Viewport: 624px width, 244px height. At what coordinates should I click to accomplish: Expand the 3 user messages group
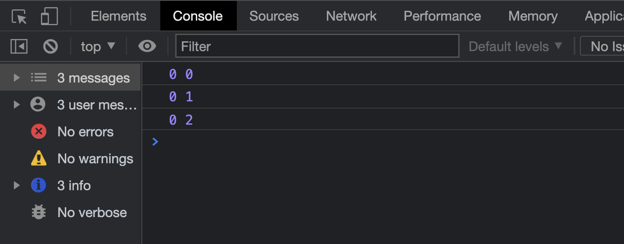pos(17,105)
